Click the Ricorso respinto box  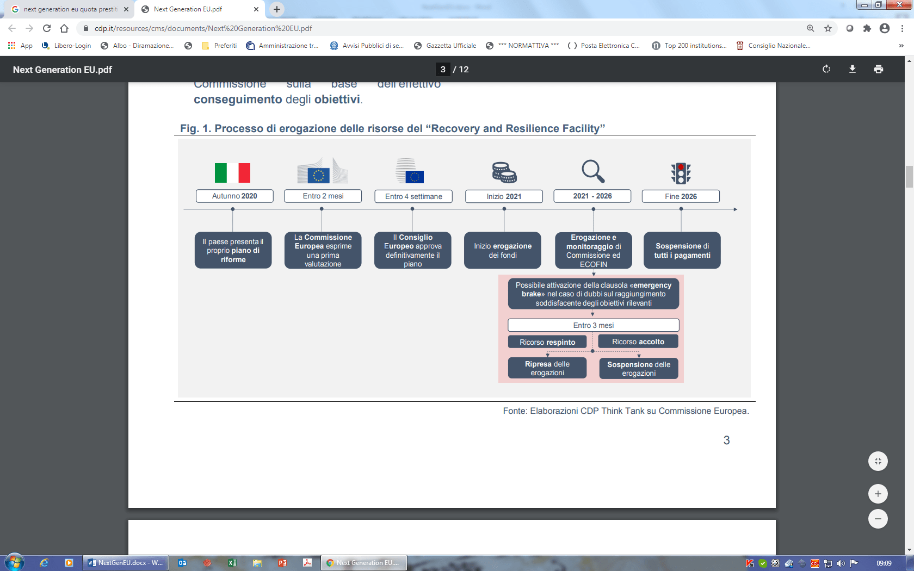pyautogui.click(x=547, y=342)
